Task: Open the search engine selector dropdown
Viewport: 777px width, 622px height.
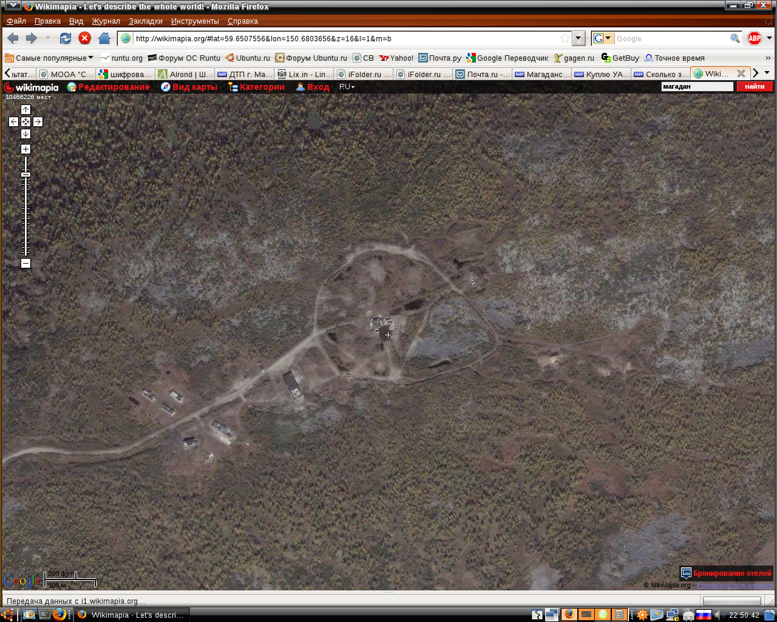Action: point(603,38)
